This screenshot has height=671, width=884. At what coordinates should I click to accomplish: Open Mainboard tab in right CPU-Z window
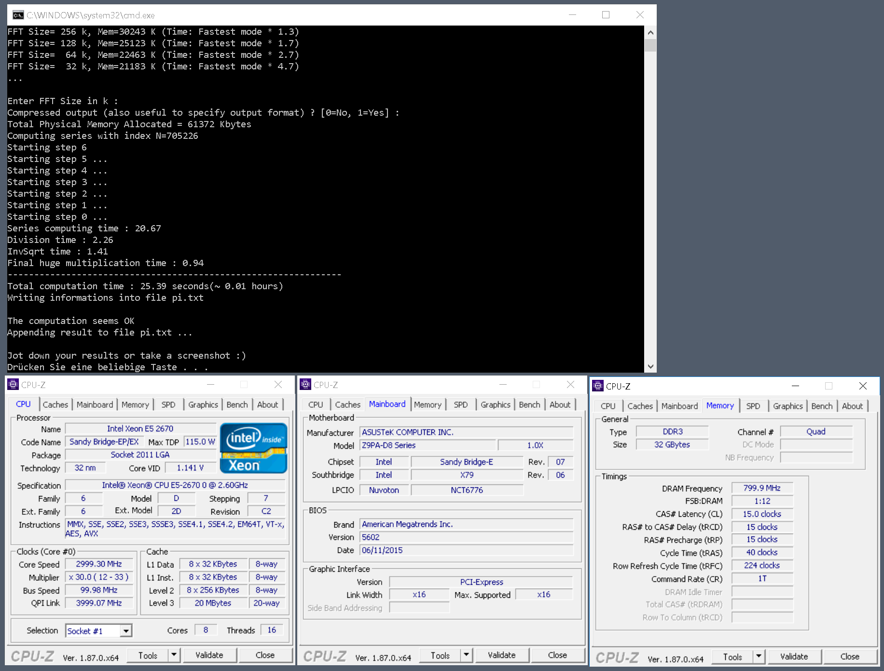[679, 406]
